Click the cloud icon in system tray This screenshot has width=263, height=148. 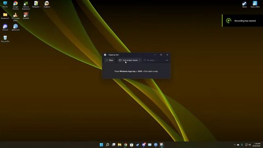(238, 145)
